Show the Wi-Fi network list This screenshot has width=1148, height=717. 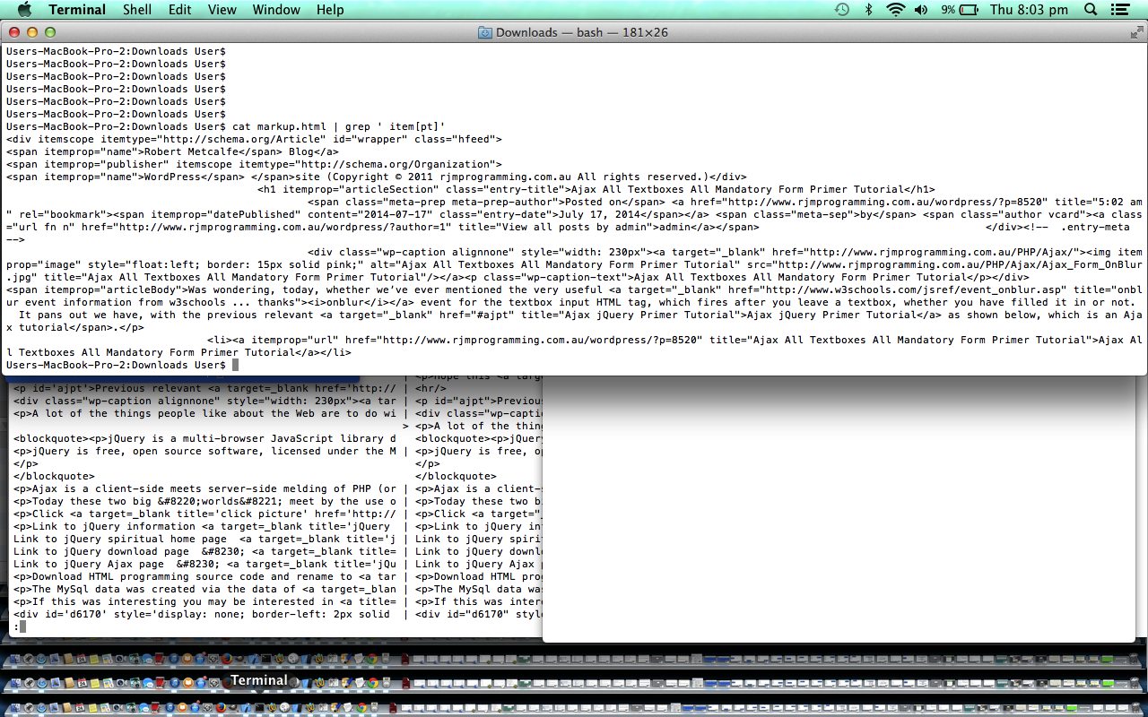click(895, 10)
